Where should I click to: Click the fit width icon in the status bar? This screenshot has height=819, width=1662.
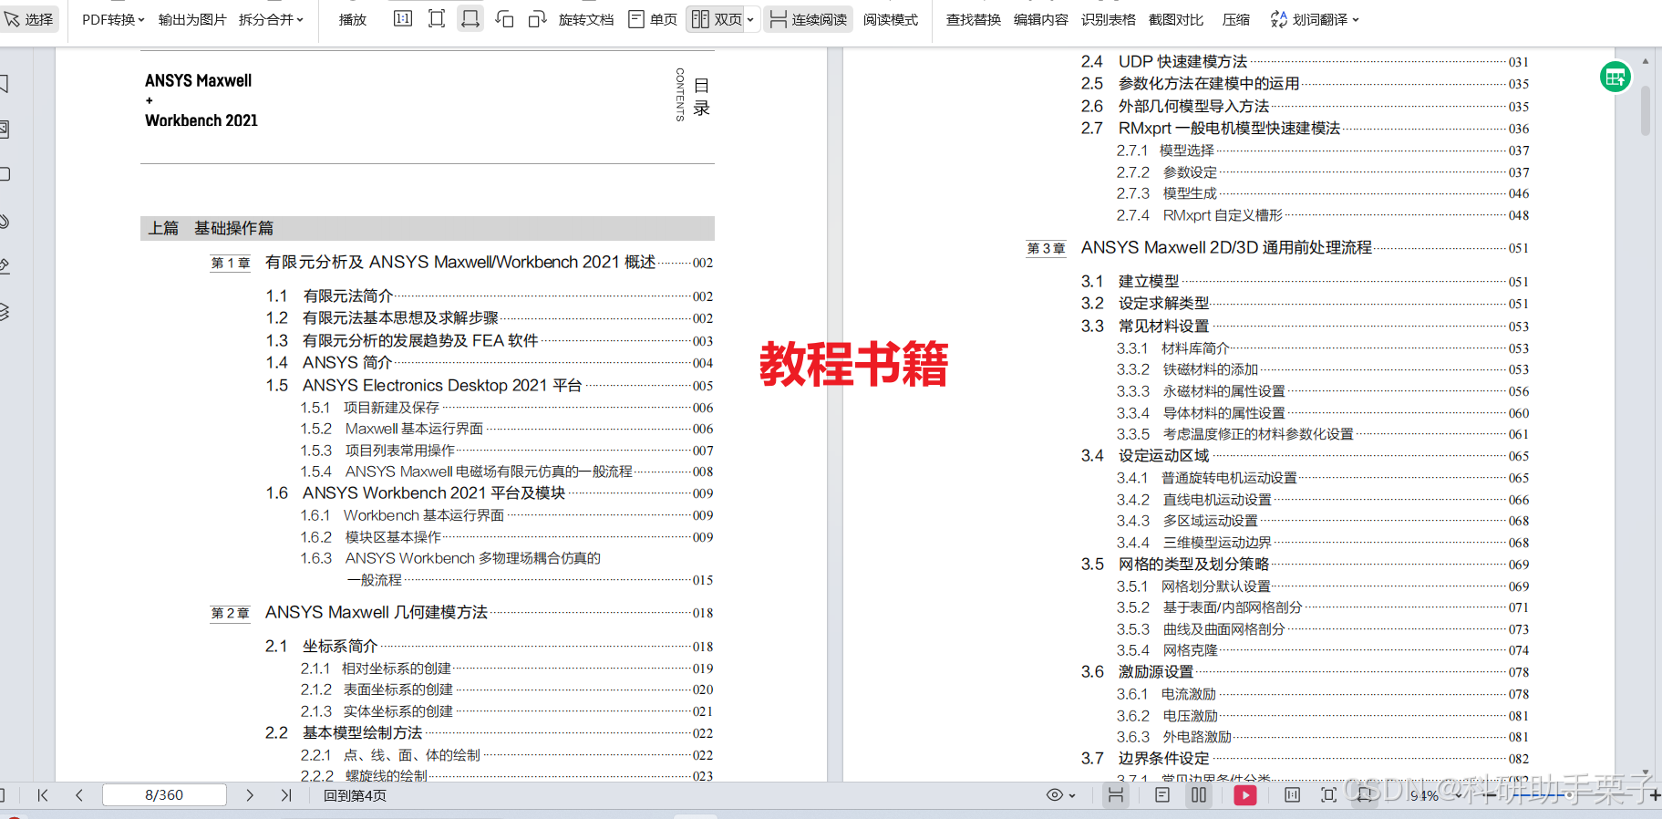(1364, 795)
